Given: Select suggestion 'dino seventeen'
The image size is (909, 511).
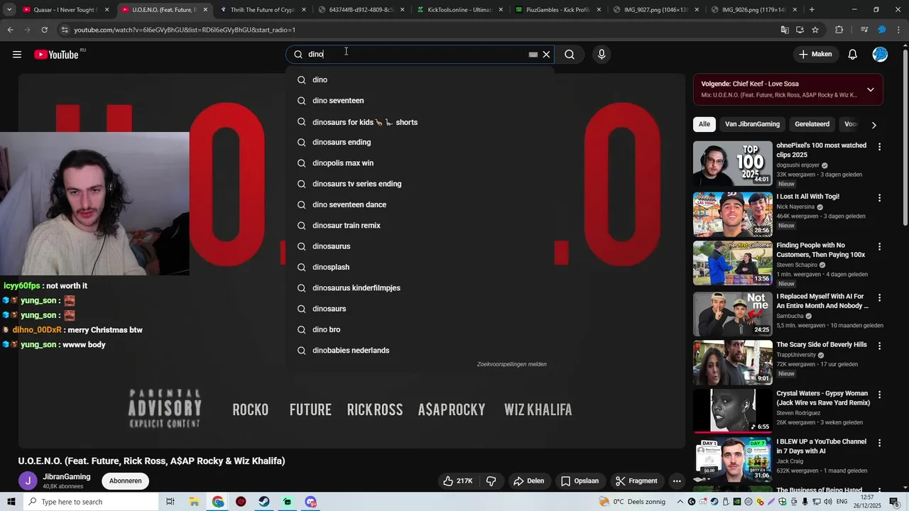Looking at the screenshot, I should pos(420,101).
